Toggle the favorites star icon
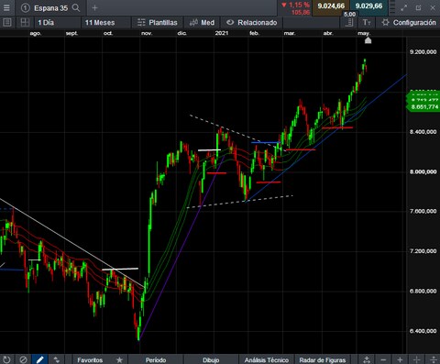Viewport: 440px width, 364px height. (119, 359)
